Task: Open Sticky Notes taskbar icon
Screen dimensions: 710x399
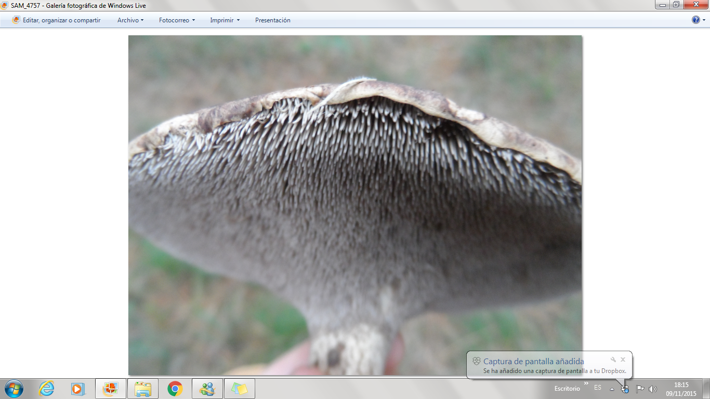Action: point(240,389)
